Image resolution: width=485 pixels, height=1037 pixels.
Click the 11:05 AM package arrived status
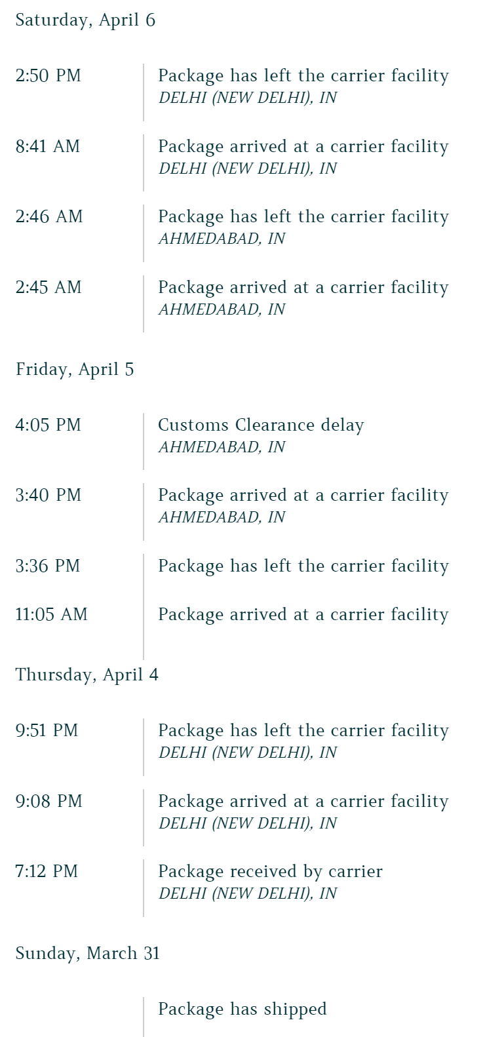point(303,615)
